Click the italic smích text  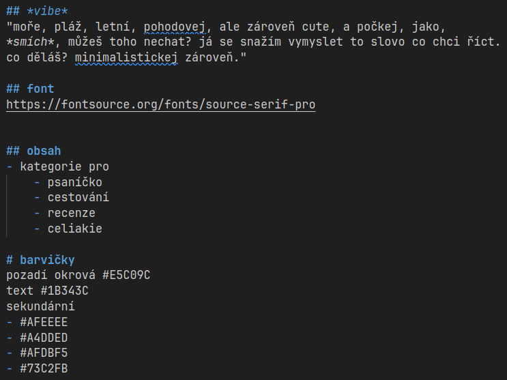pyautogui.click(x=31, y=43)
